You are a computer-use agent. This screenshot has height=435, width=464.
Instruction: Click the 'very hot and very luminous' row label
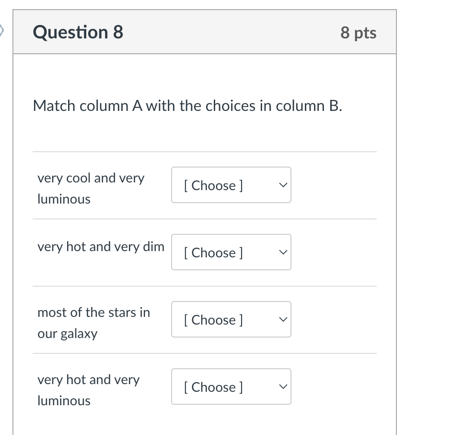(88, 389)
